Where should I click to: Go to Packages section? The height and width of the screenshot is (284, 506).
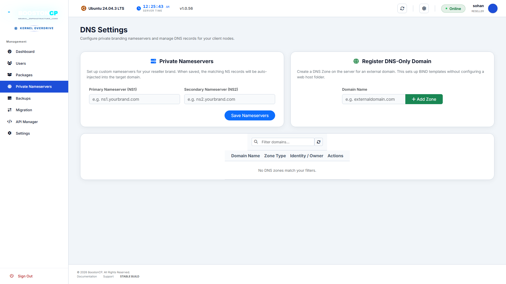[34, 75]
